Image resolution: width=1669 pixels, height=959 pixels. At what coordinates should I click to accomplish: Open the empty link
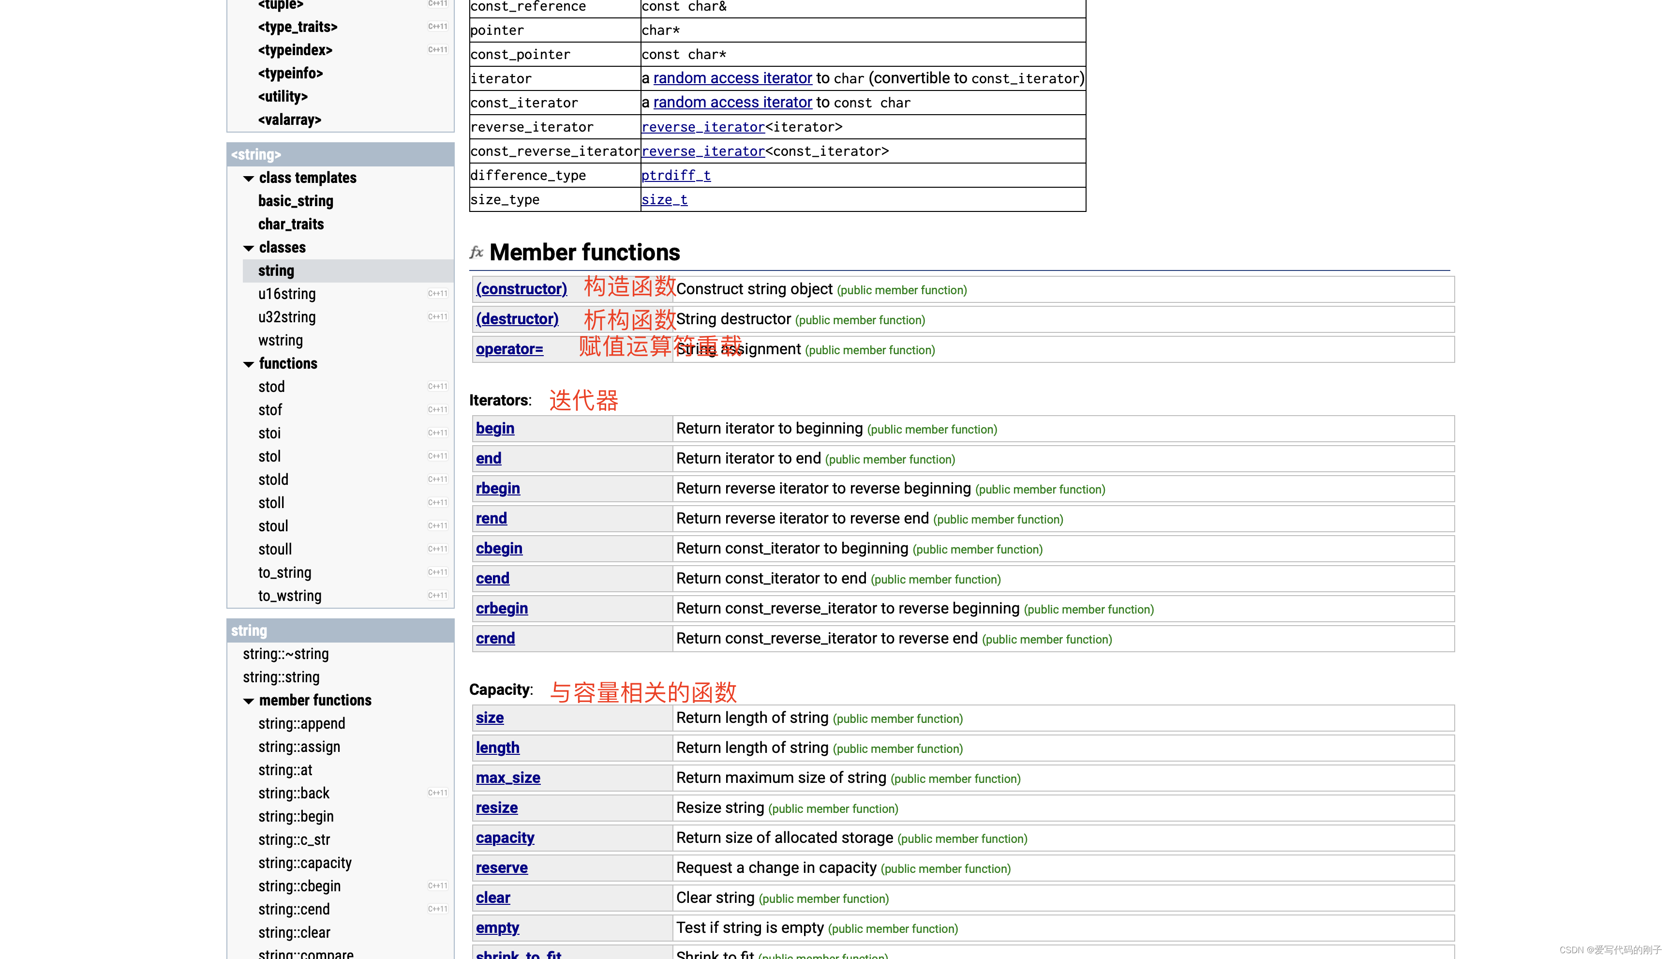pos(497,928)
